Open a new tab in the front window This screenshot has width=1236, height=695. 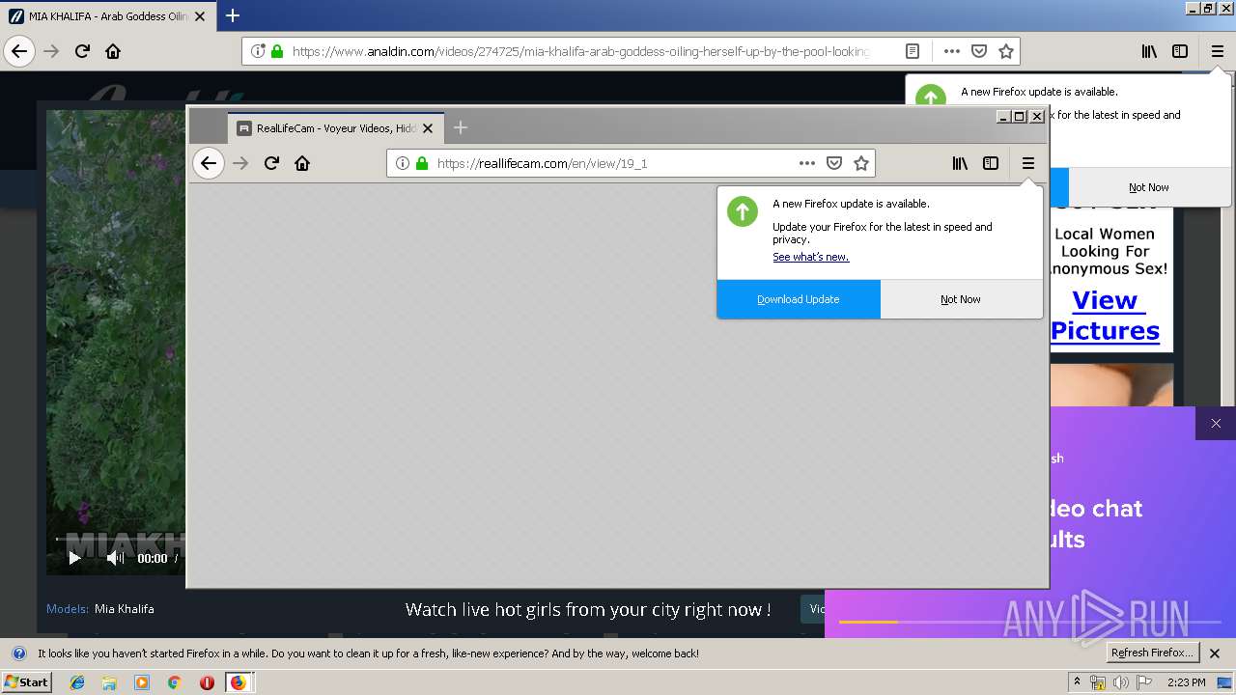[x=461, y=127]
